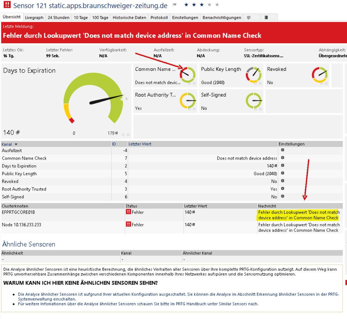Select the Self-Signed channel name in table
The height and width of the screenshot is (319, 347).
[x=13, y=197]
